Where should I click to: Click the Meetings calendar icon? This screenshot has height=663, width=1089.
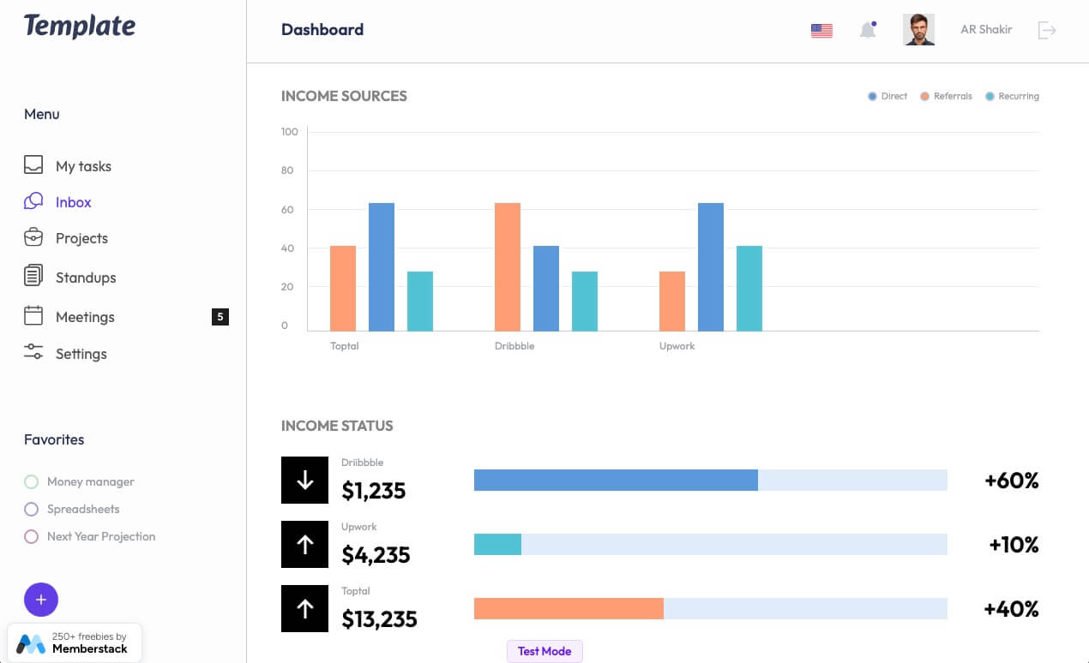coord(33,316)
